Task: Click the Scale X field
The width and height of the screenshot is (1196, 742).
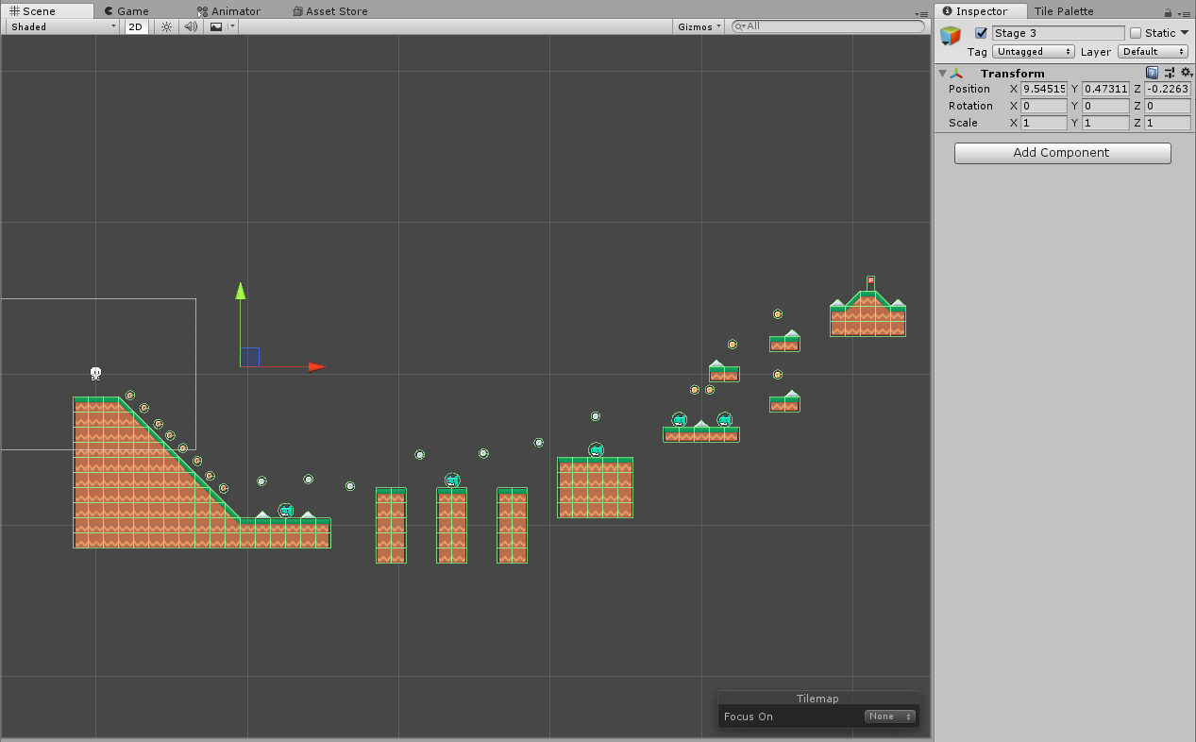Action: coord(1044,123)
